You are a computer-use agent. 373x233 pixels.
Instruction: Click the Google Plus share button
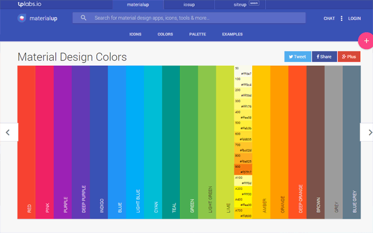pos(349,57)
